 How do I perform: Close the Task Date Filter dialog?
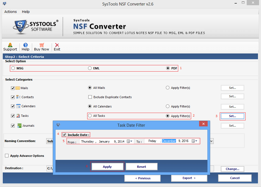pos(203,124)
